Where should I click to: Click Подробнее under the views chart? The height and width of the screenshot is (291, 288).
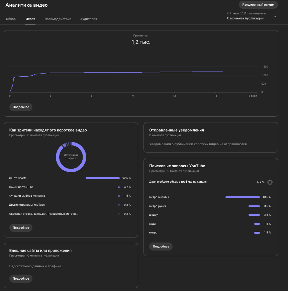pos(21,107)
